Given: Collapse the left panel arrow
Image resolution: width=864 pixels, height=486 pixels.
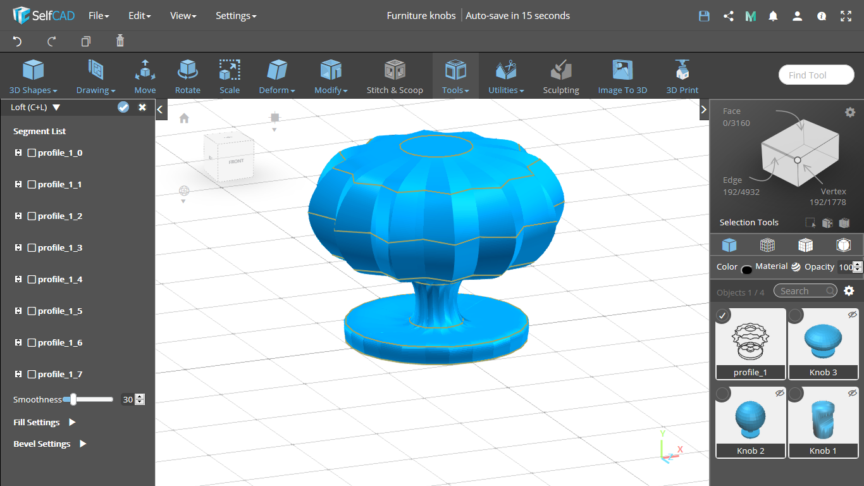Looking at the screenshot, I should coord(160,109).
